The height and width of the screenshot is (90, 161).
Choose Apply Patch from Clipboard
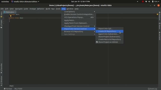[x=79, y=23]
